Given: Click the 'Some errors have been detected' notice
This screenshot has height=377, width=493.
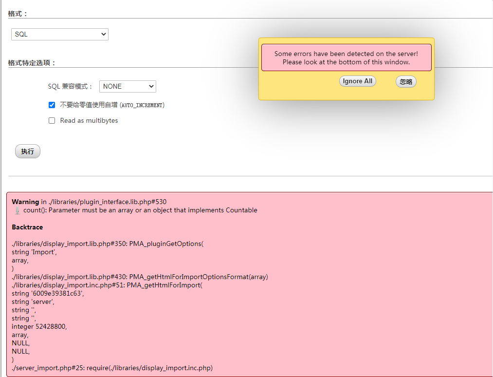Looking at the screenshot, I should pos(346,58).
